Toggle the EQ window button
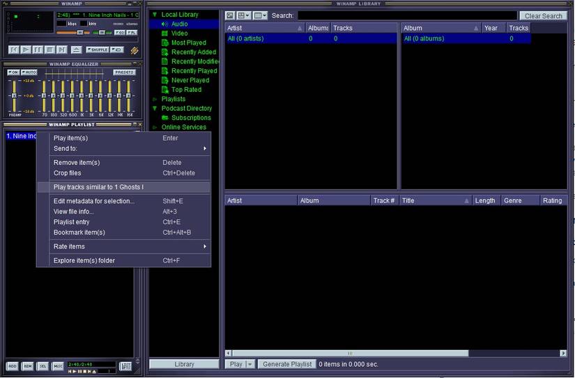This screenshot has width=575, height=378. [120, 33]
